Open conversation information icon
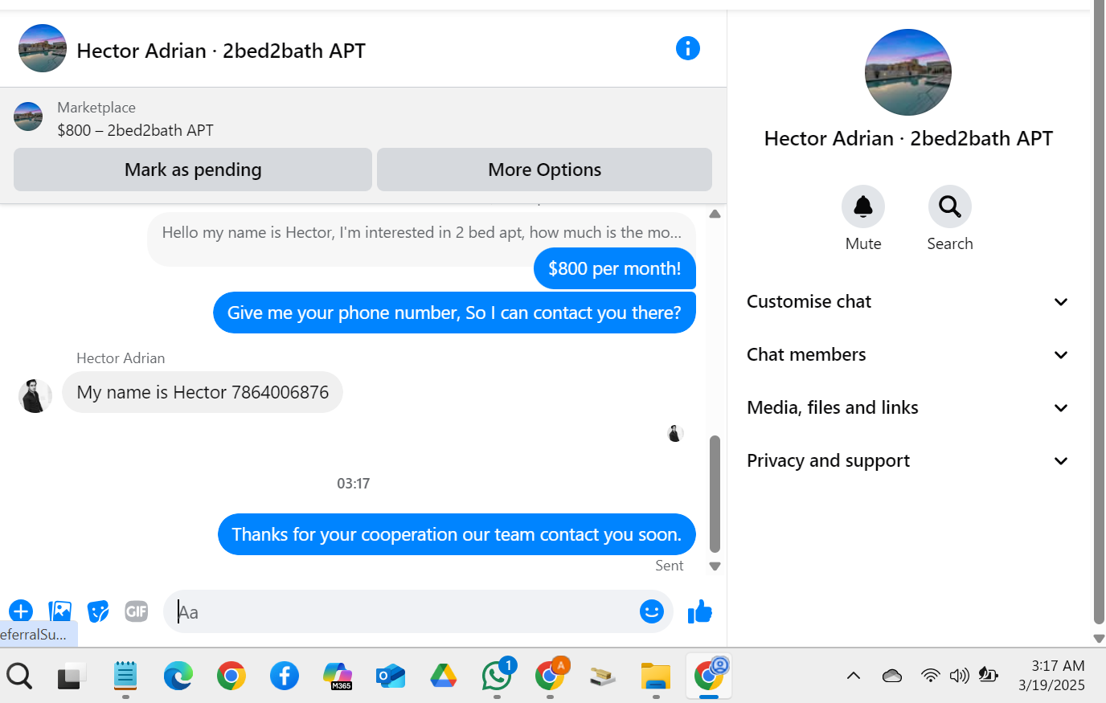1106x703 pixels. pyautogui.click(x=687, y=49)
